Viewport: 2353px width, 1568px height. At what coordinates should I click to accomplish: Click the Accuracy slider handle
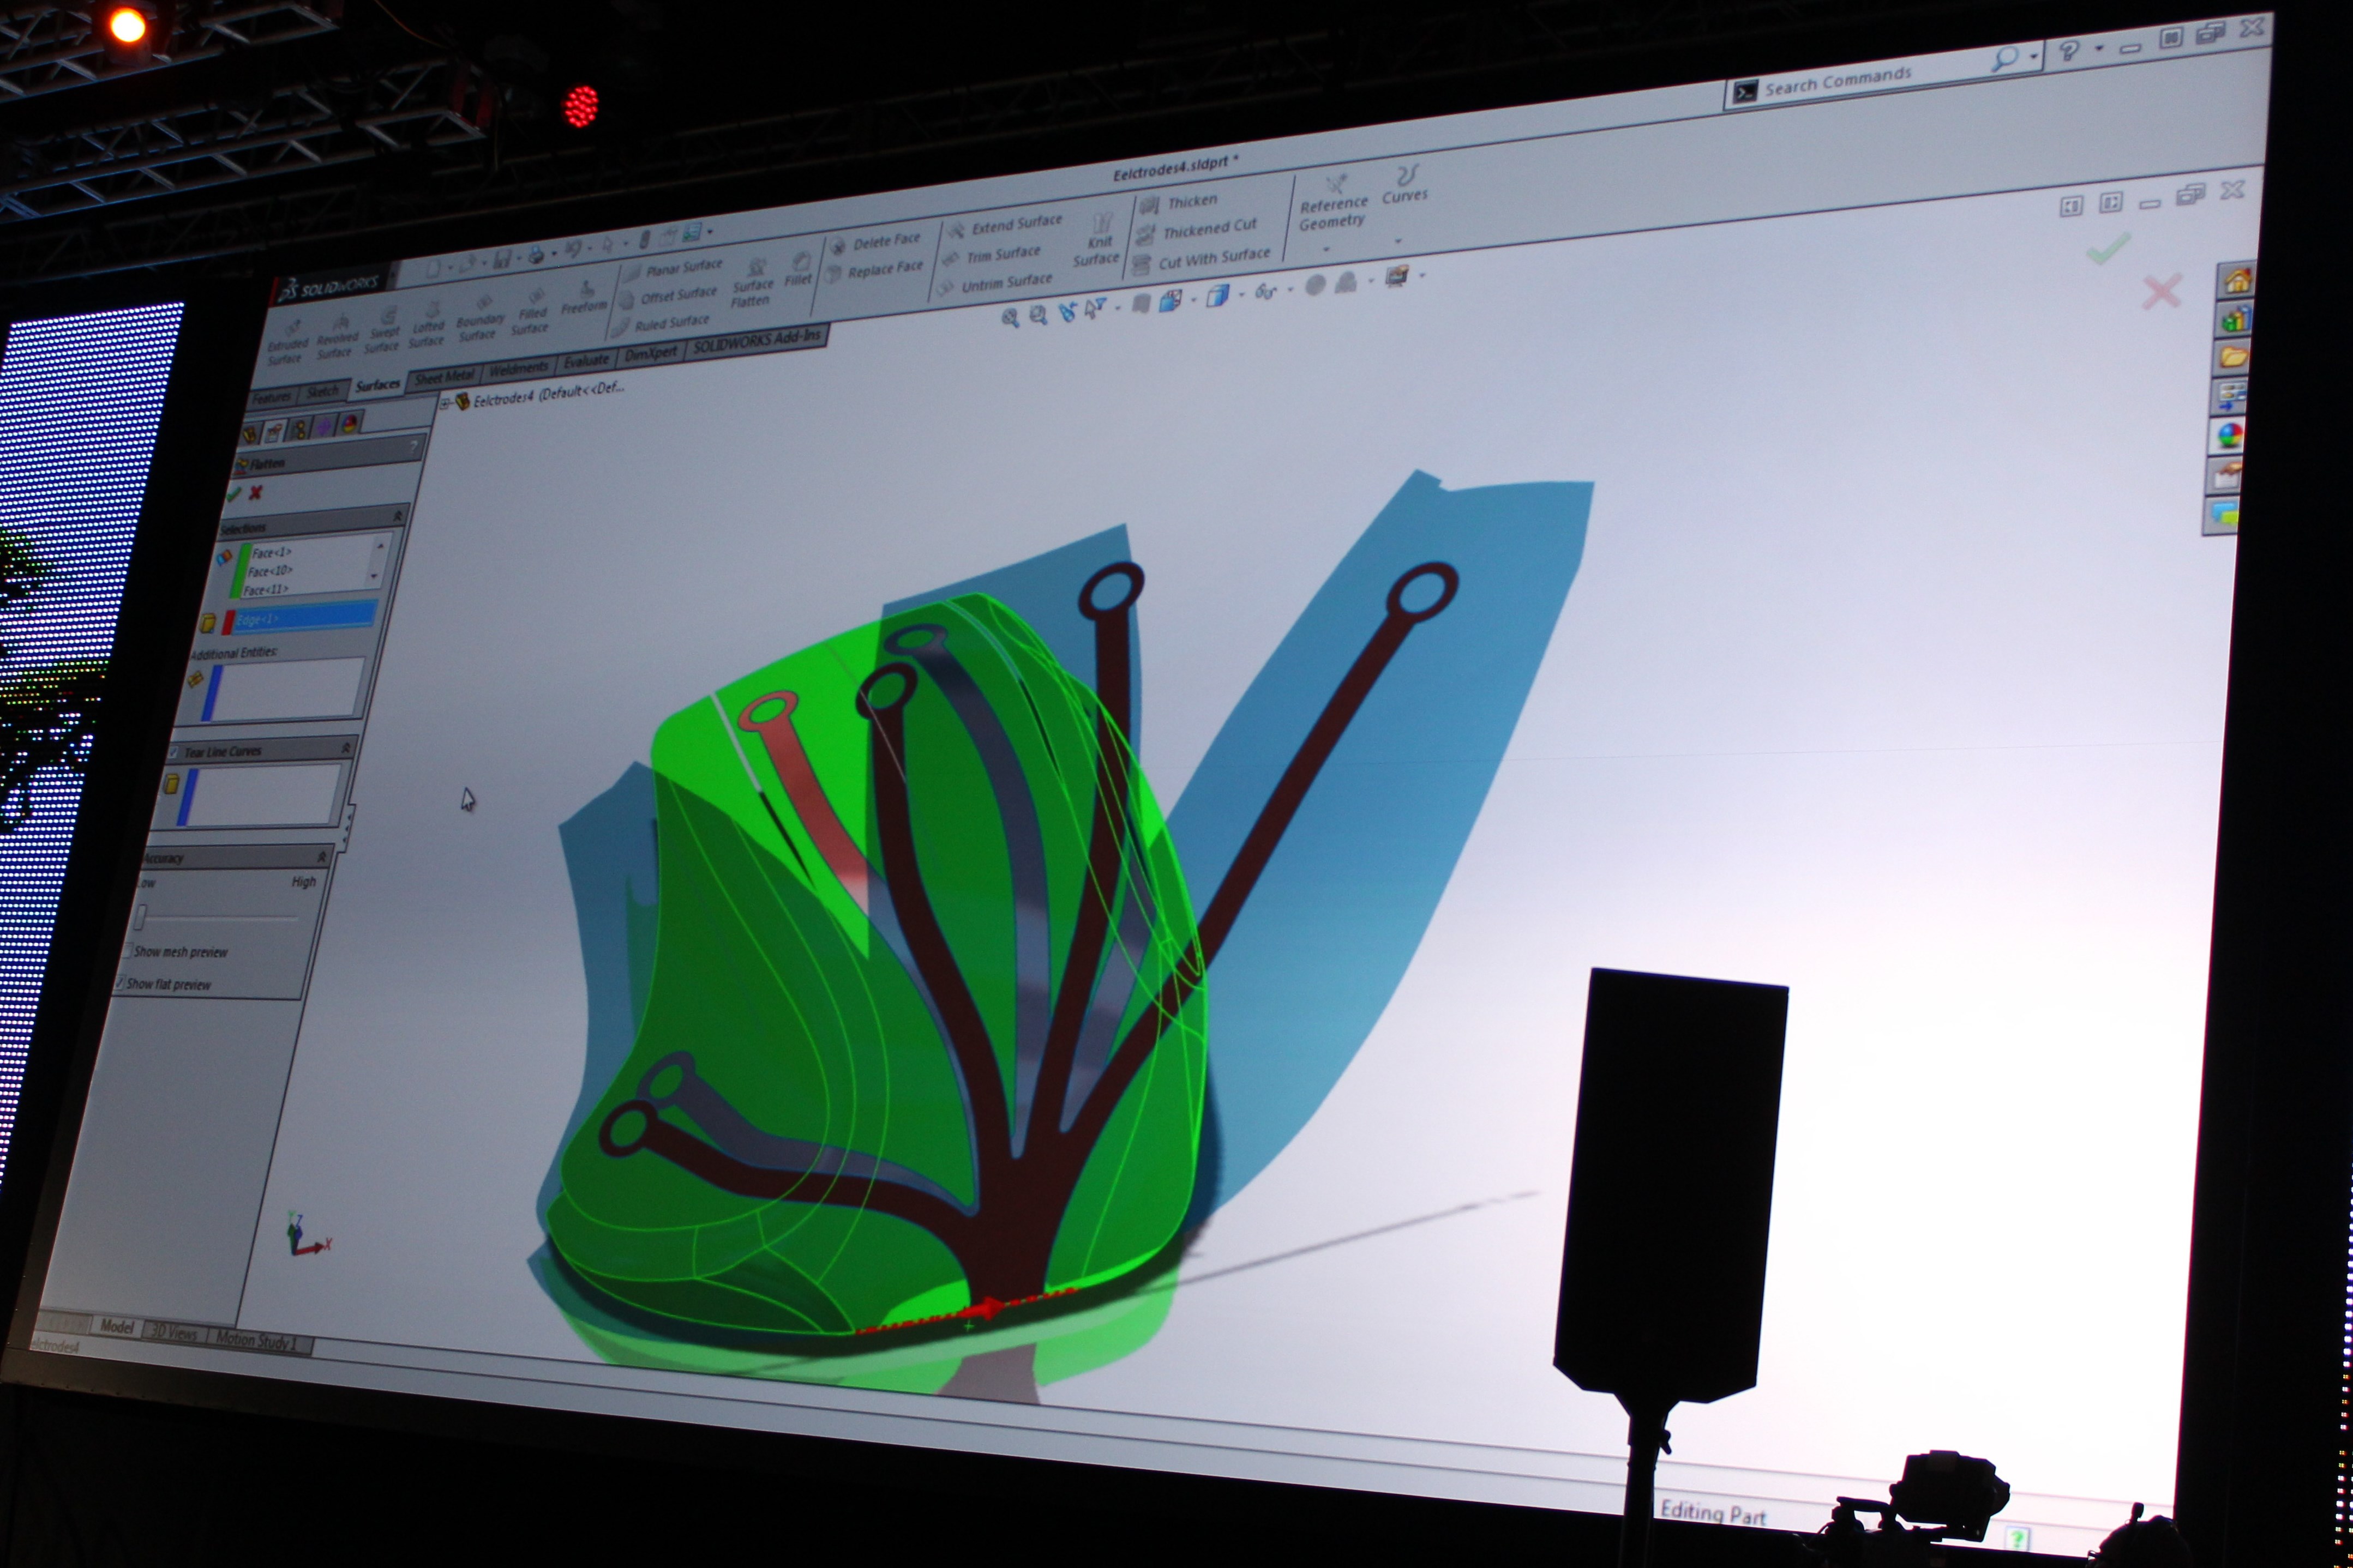(x=141, y=916)
